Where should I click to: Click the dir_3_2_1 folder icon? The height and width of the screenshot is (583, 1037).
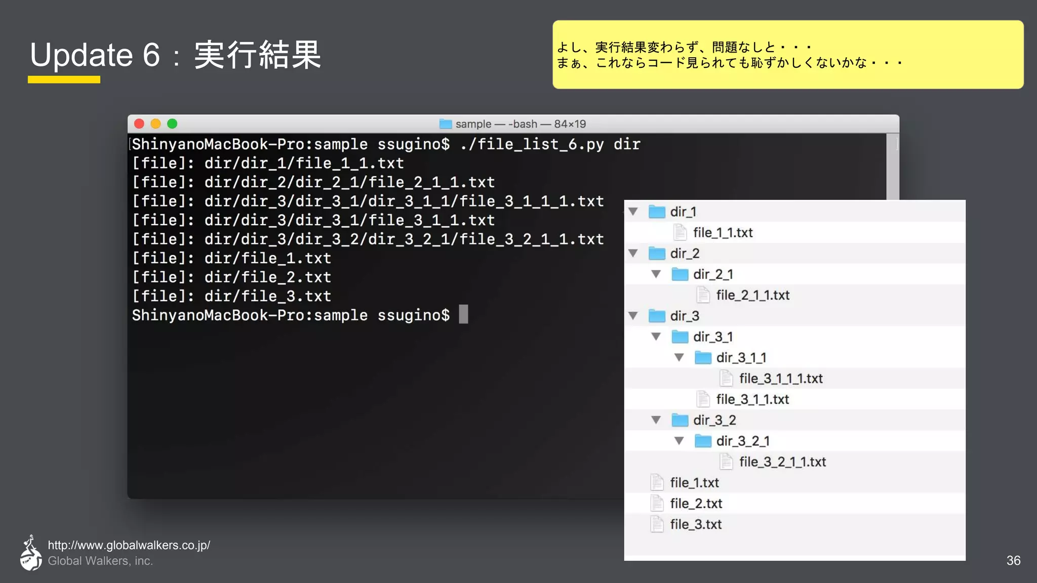(x=703, y=441)
